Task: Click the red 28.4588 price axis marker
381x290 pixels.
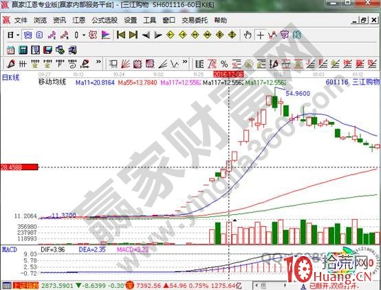Action: (19, 167)
